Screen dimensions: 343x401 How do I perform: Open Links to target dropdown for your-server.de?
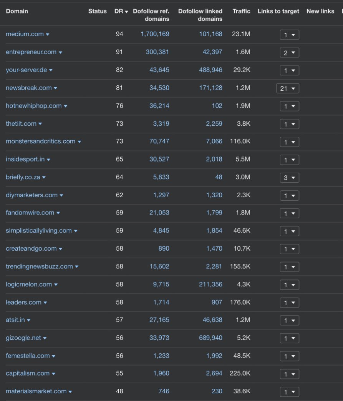coord(290,70)
